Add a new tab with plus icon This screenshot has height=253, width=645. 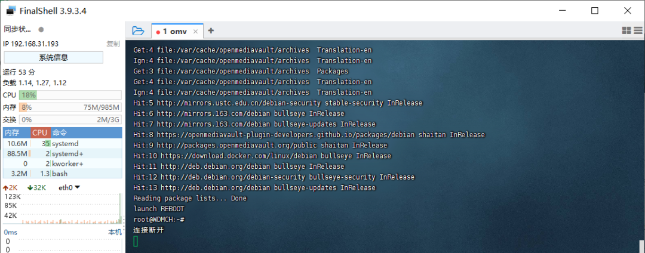pyautogui.click(x=211, y=30)
